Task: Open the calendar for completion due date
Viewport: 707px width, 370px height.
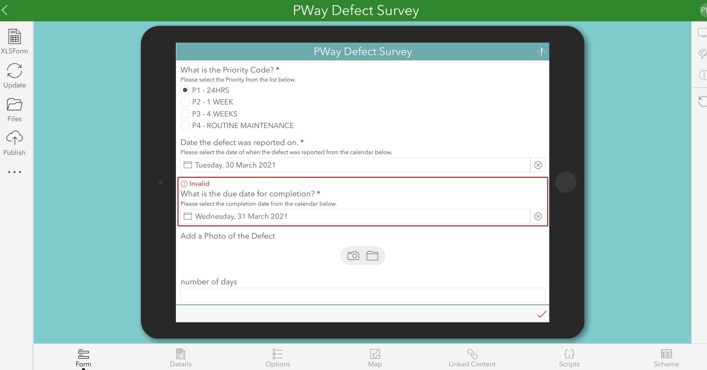Action: coord(188,216)
